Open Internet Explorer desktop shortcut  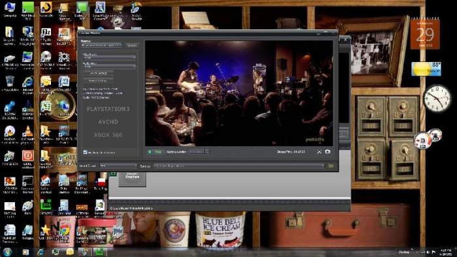tap(28, 85)
